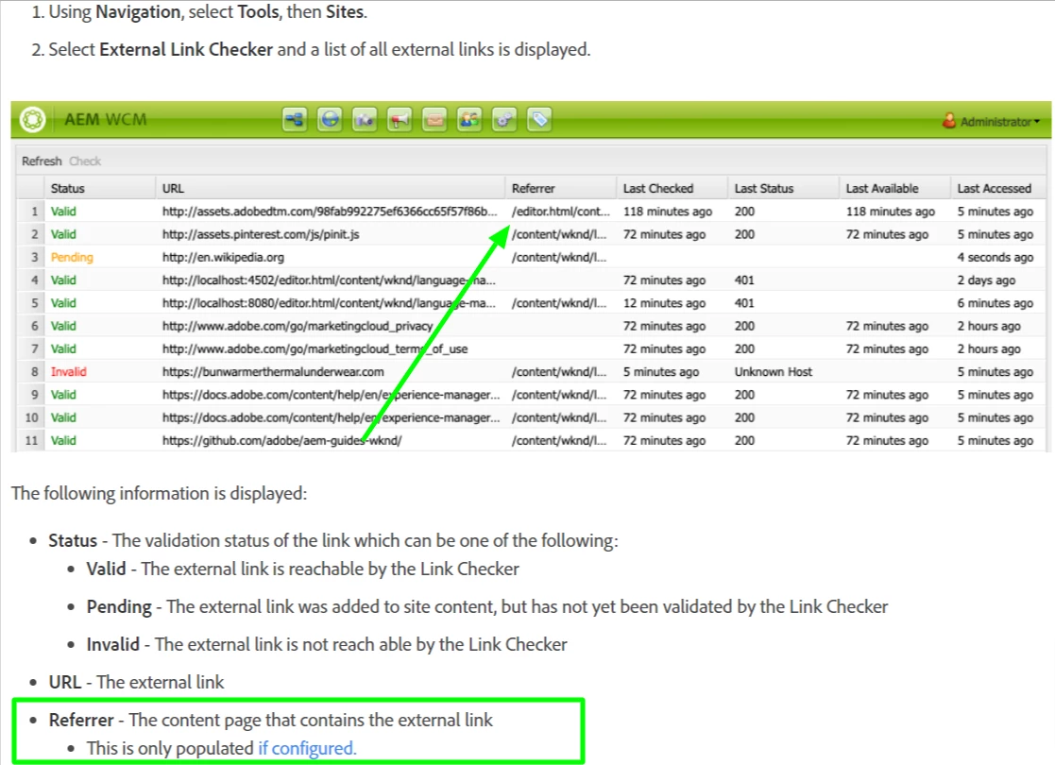Open the Tools gears icon
Viewport: 1055px width, 765px height.
pos(504,120)
